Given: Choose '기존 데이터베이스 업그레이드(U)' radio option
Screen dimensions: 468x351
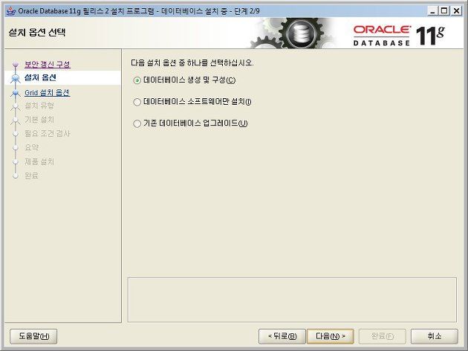Looking at the screenshot, I should pyautogui.click(x=190, y=123).
